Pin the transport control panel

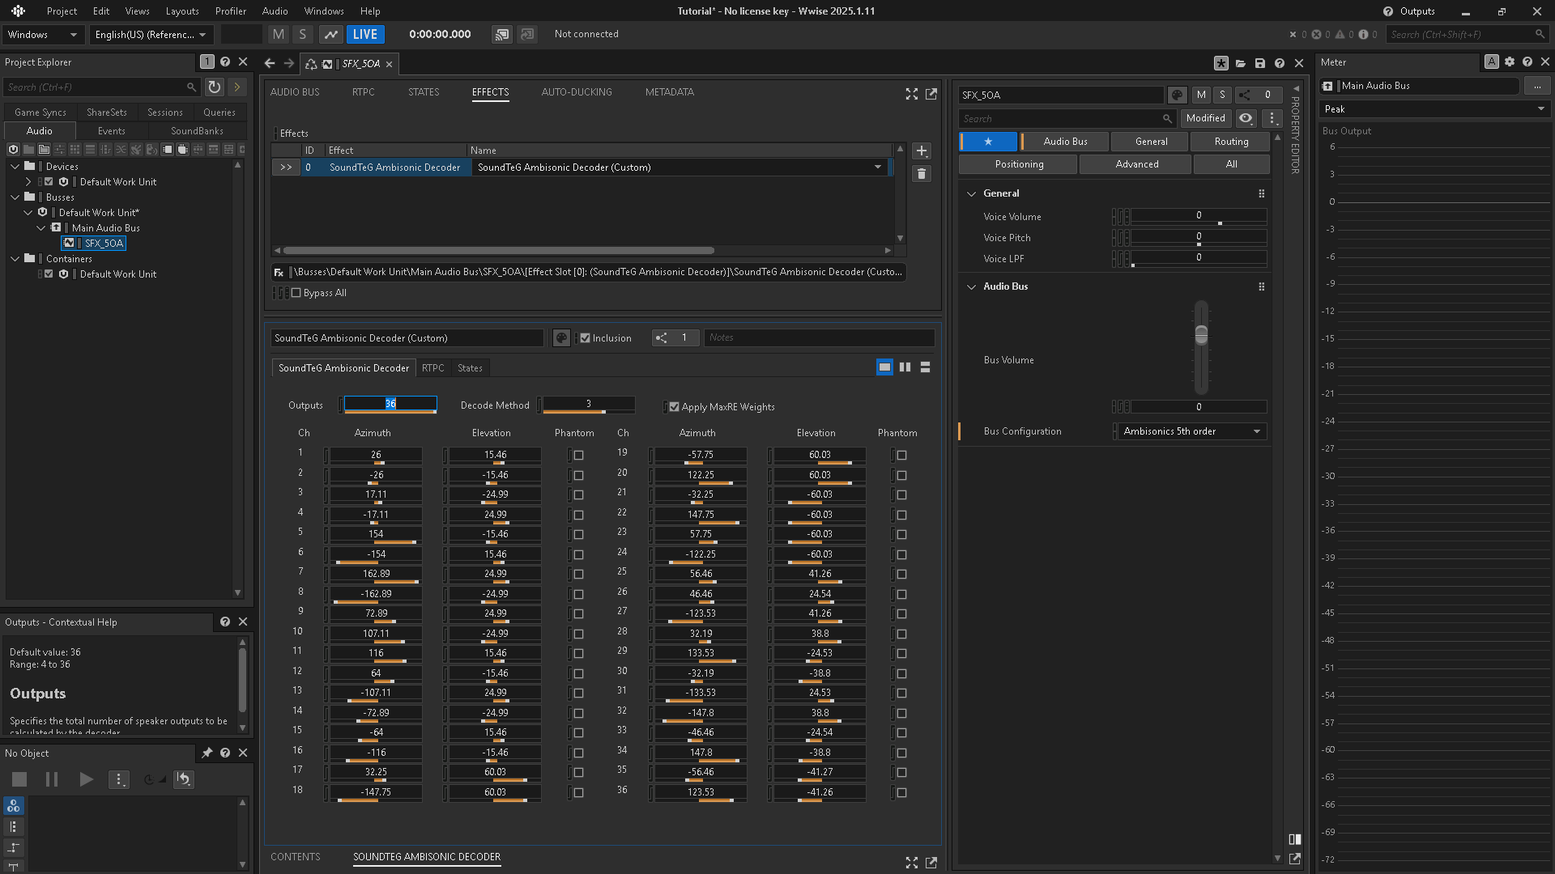pos(207,753)
